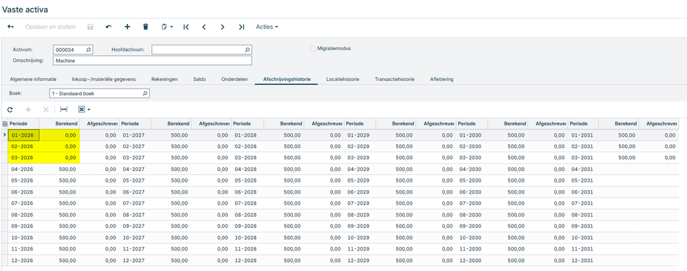Click the Boek lookup magnifier icon

coord(145,93)
